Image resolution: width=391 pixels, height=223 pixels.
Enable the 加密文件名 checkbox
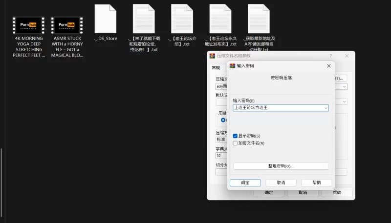(x=236, y=143)
